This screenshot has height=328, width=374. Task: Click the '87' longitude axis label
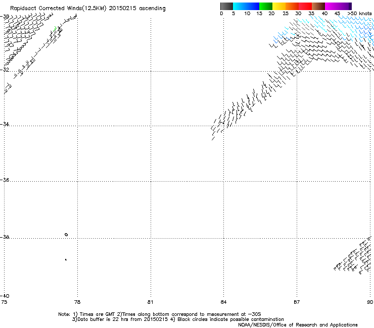tap(297, 302)
